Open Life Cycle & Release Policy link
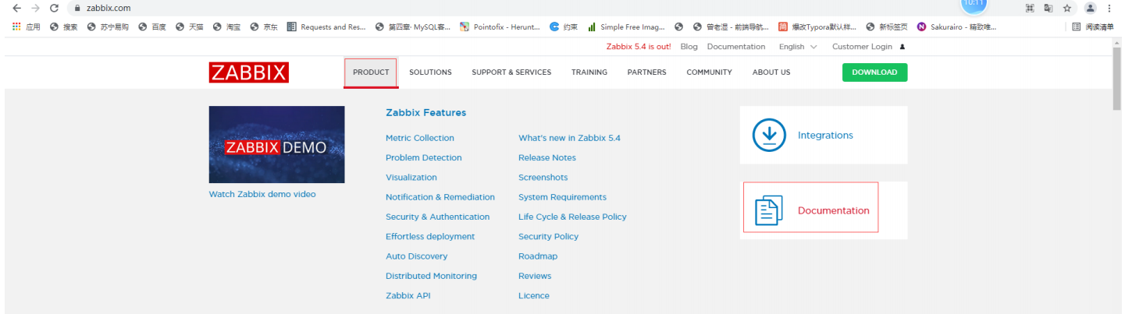 [x=572, y=217]
